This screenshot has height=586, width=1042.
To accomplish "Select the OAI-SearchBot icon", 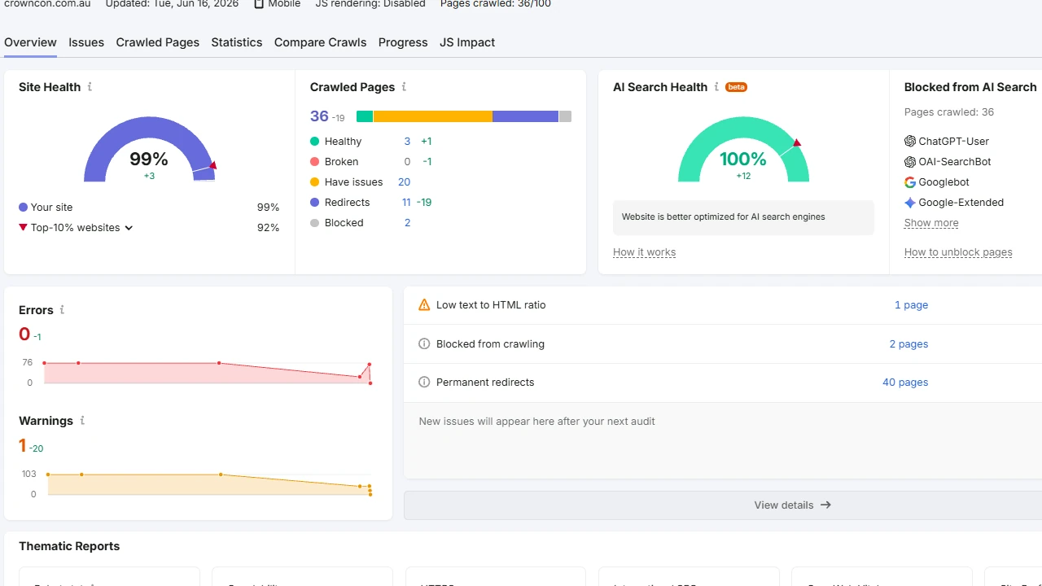I will tap(910, 161).
